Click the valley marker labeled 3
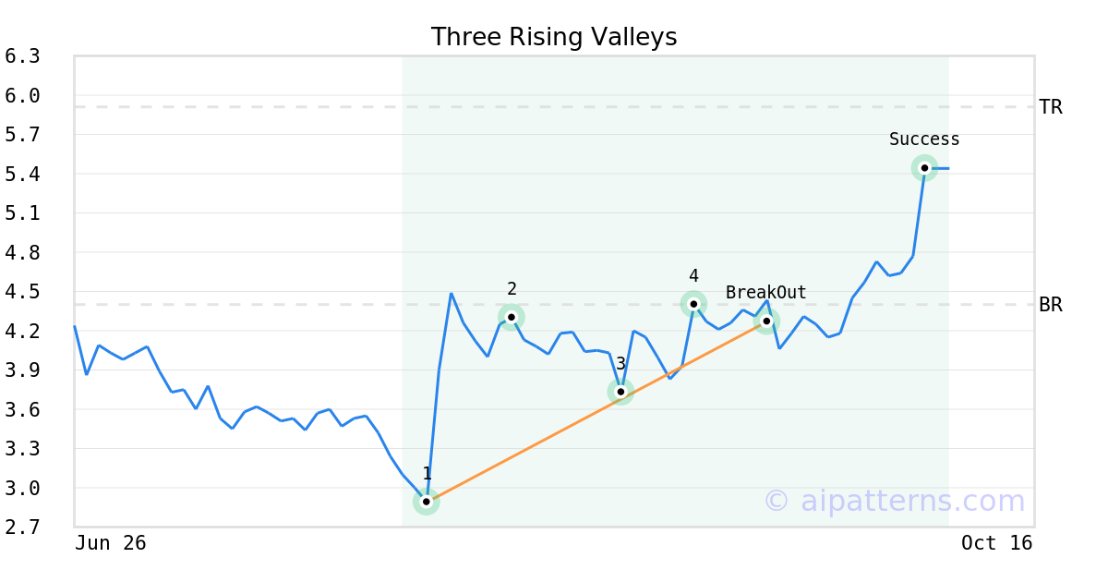 [621, 392]
